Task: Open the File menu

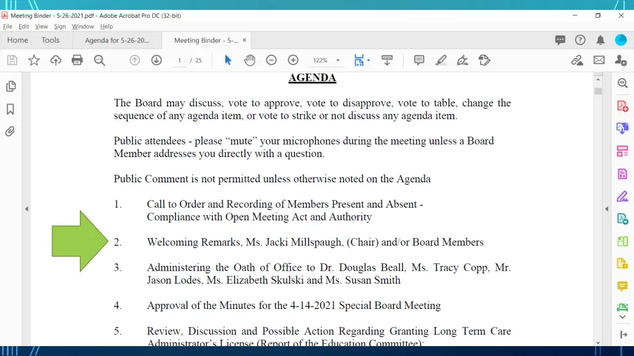Action: pyautogui.click(x=7, y=26)
